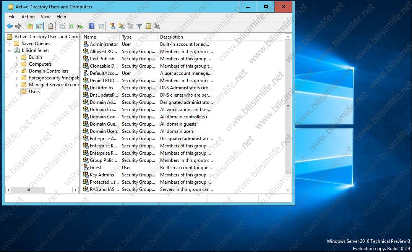Collapse the bilisimlife.net domain node
The width and height of the screenshot is (412, 252).
[x=9, y=50]
